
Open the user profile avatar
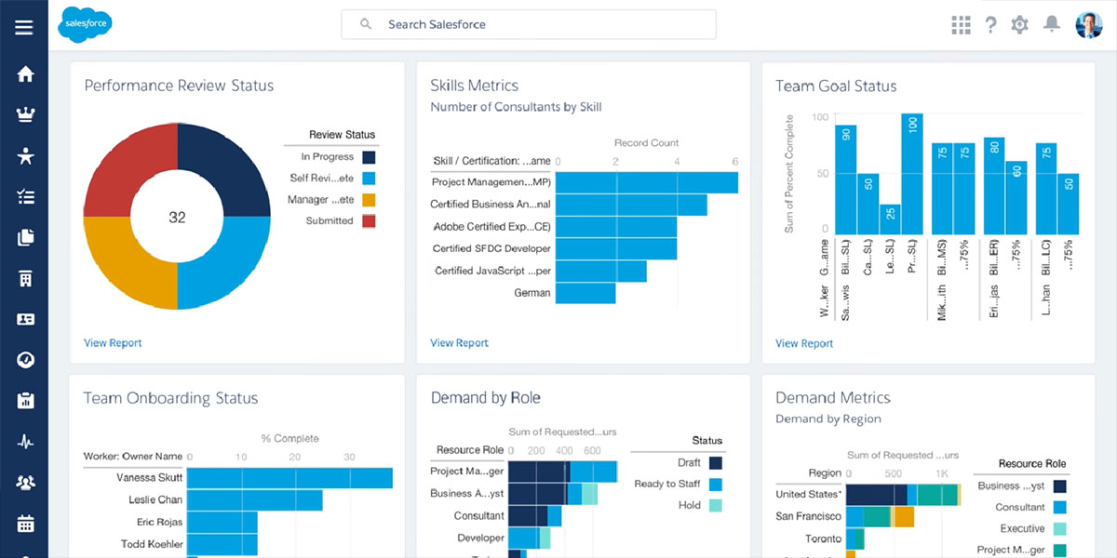click(x=1088, y=25)
